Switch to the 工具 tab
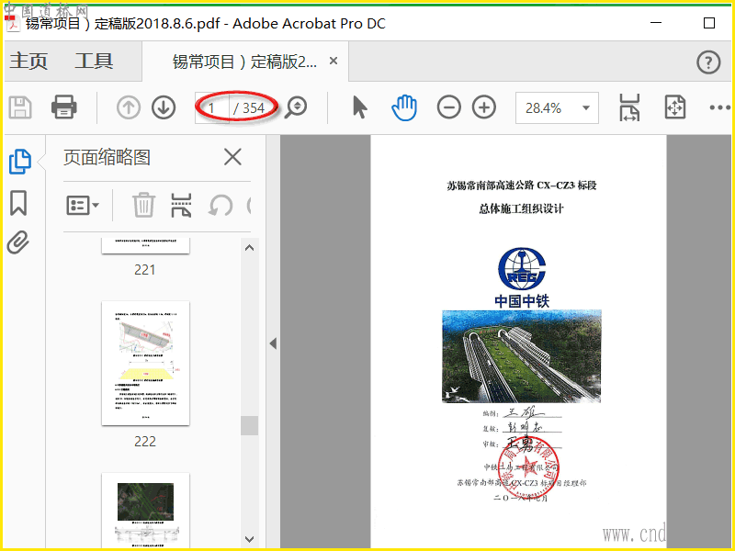The height and width of the screenshot is (551, 735). pyautogui.click(x=94, y=62)
